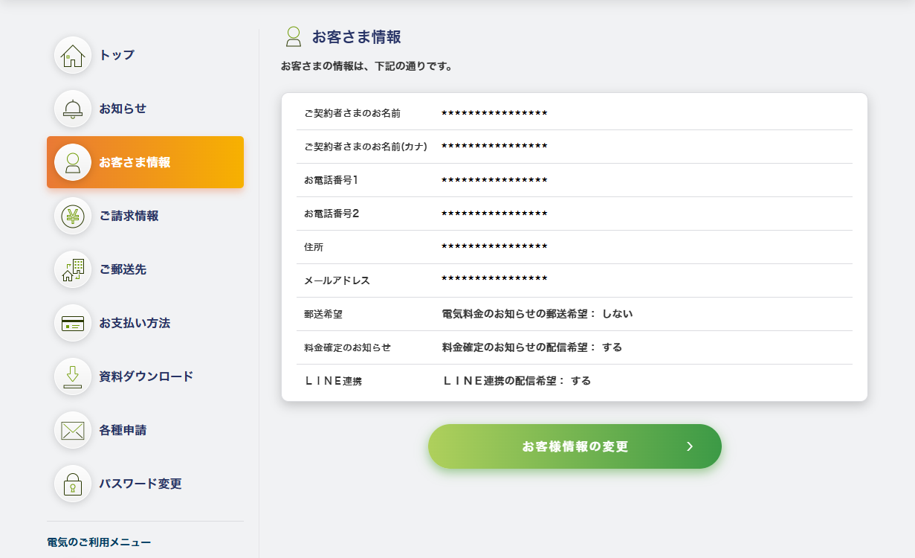The height and width of the screenshot is (558, 915).
Task: Click the 料金確定のお知らせ row label
Action: 347,347
